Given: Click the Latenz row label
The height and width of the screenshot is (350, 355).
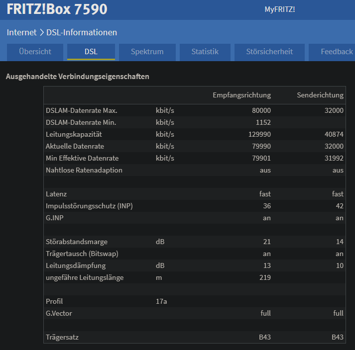Looking at the screenshot, I should pos(56,194).
